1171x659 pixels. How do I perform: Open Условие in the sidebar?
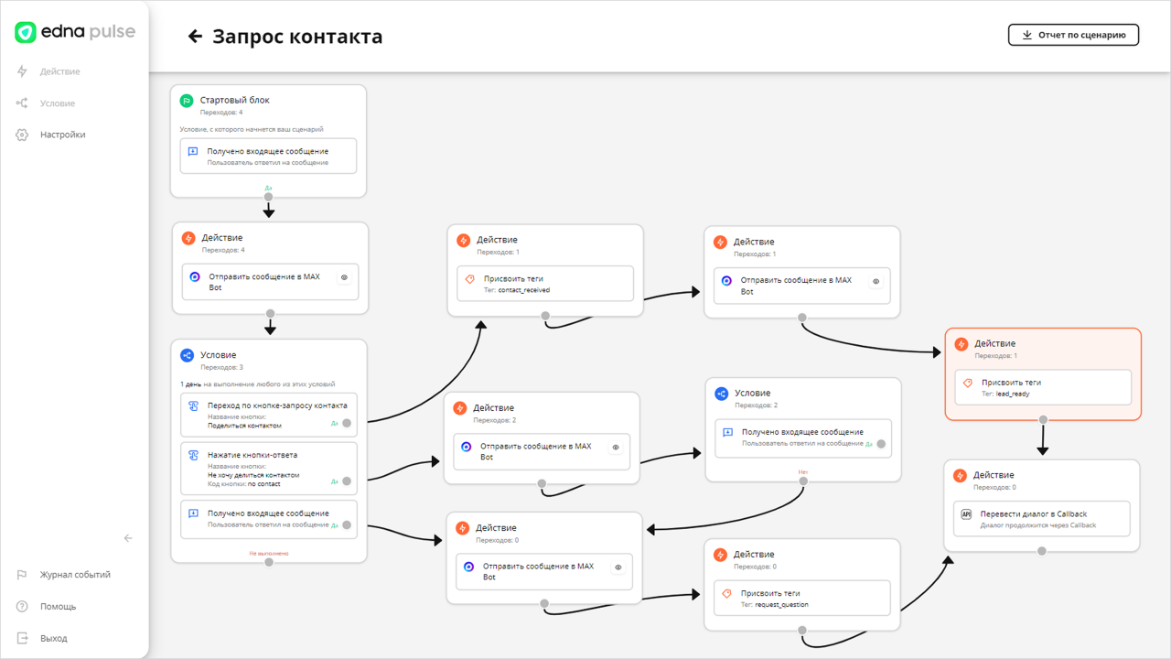pyautogui.click(x=58, y=103)
